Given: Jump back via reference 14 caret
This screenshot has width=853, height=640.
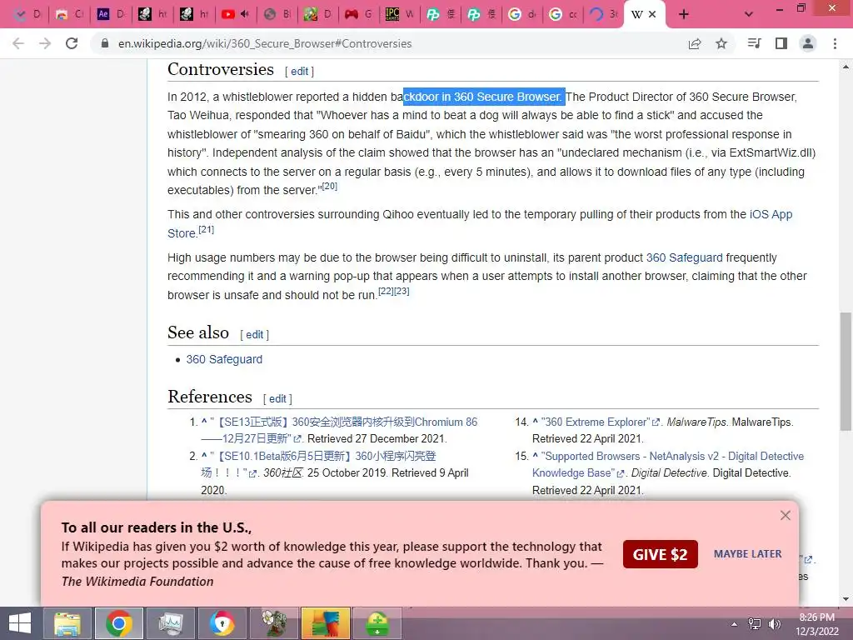Looking at the screenshot, I should [536, 421].
